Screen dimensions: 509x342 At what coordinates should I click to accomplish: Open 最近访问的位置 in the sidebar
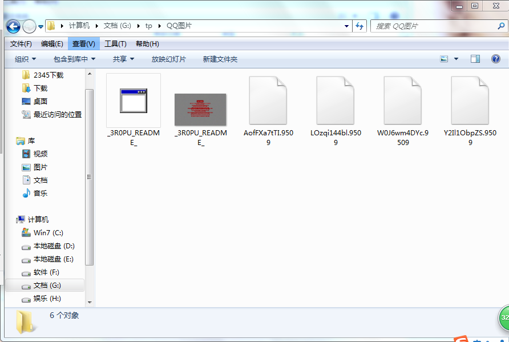[x=51, y=114]
